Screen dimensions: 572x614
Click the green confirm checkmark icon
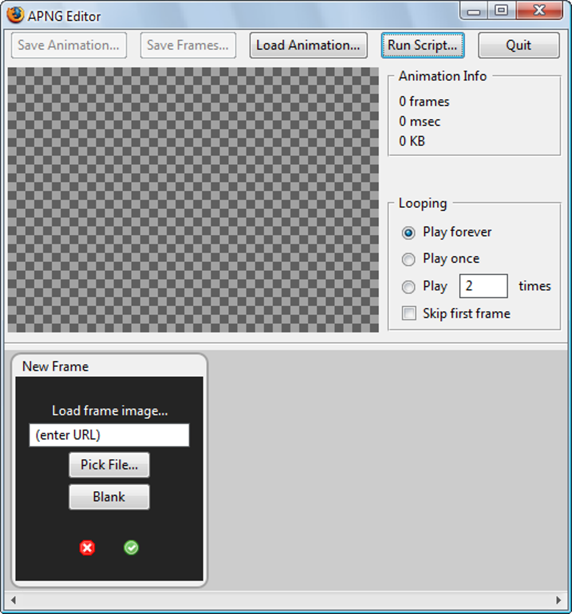[131, 548]
